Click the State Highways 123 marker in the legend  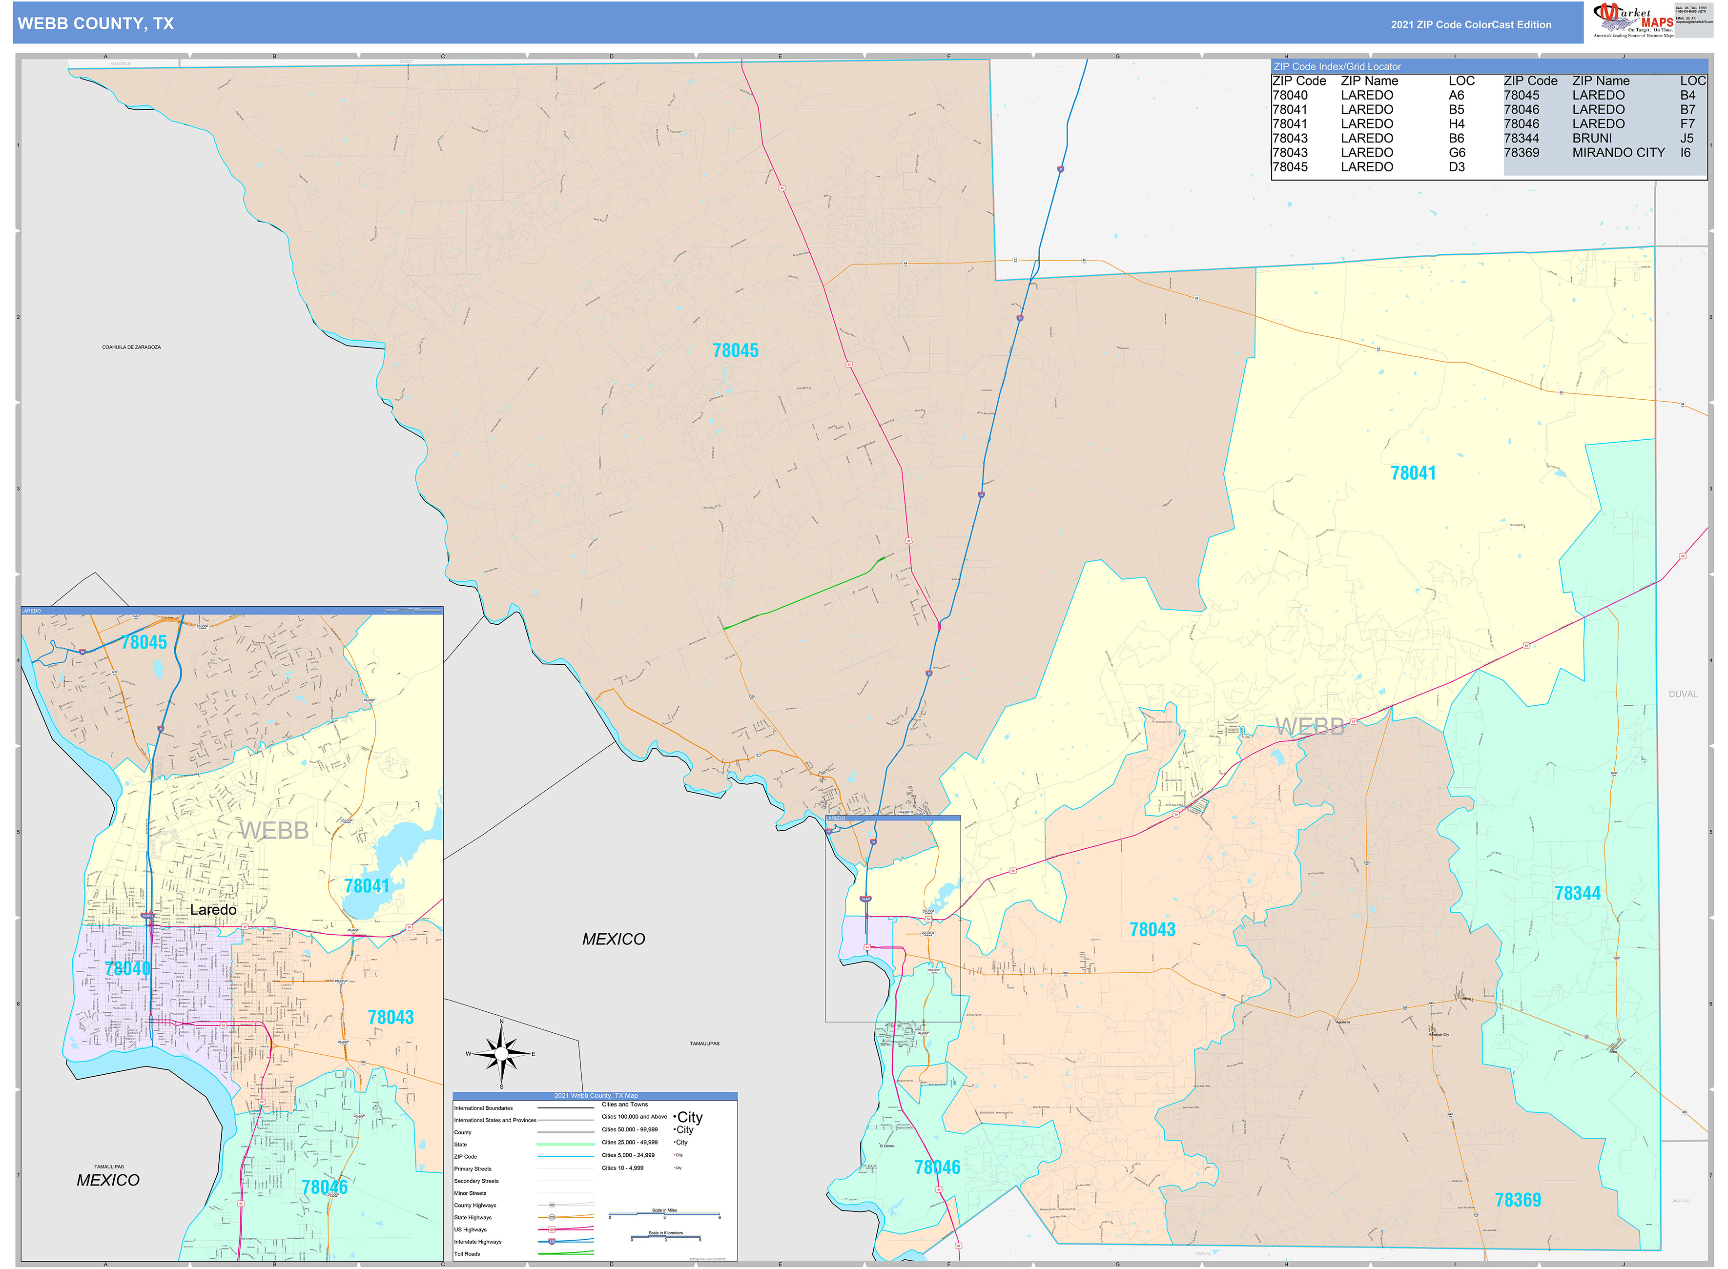point(553,1218)
